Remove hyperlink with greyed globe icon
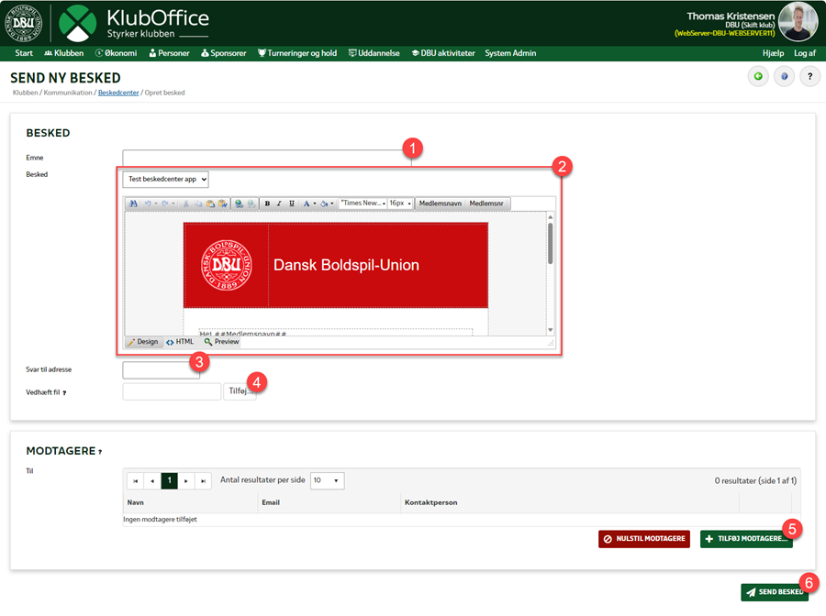 [x=251, y=203]
